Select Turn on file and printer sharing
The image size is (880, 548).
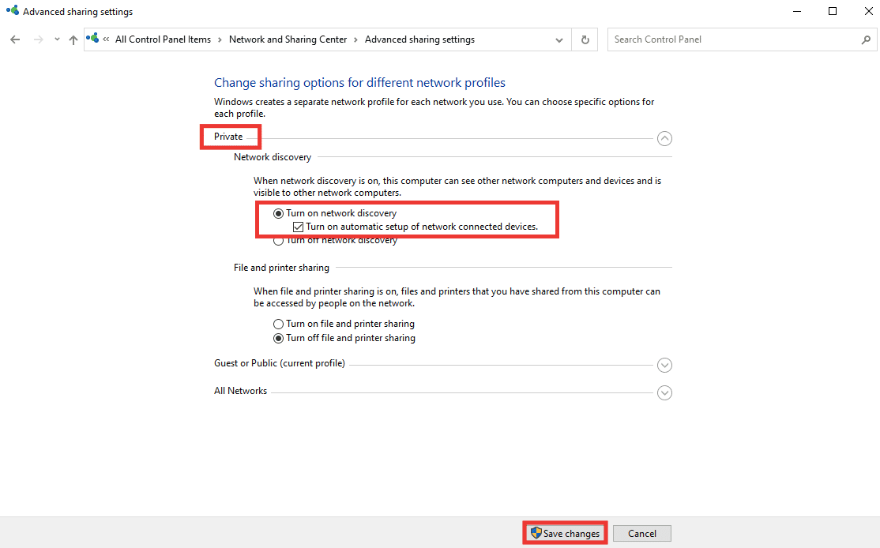[278, 324]
